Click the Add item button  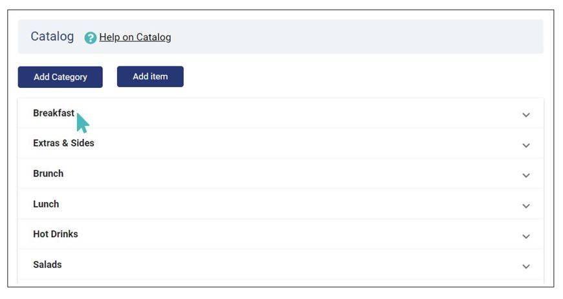tap(150, 76)
